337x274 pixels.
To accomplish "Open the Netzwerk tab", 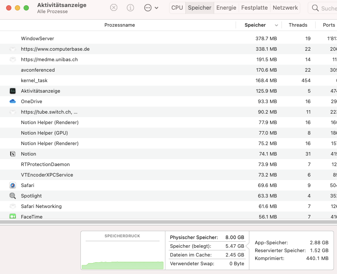I will pos(285,8).
